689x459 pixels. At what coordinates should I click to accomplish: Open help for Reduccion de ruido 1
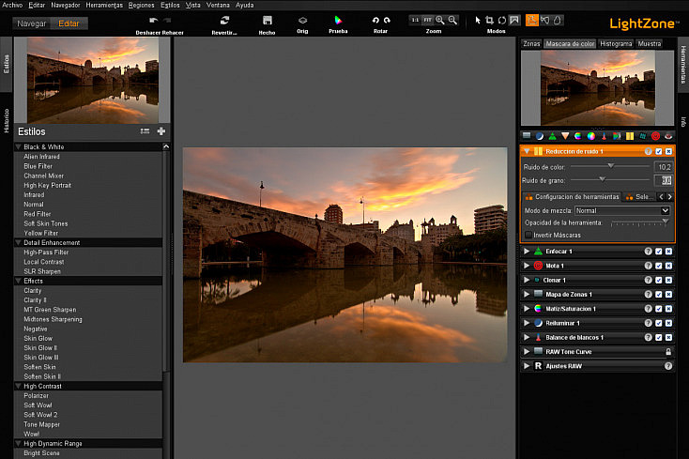648,151
